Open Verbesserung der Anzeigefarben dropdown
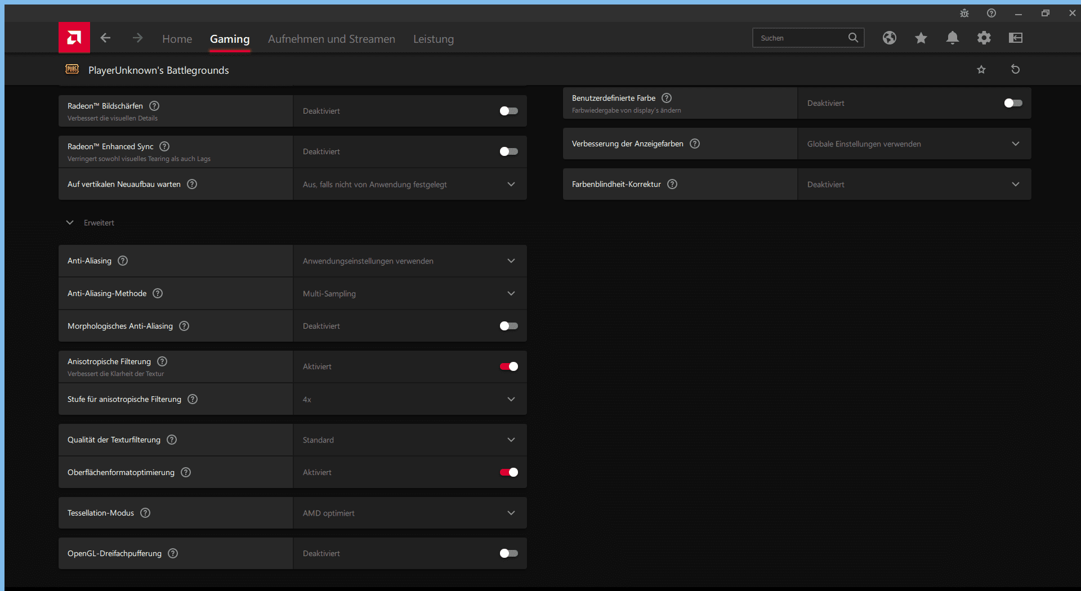This screenshot has height=591, width=1081. pyautogui.click(x=914, y=144)
